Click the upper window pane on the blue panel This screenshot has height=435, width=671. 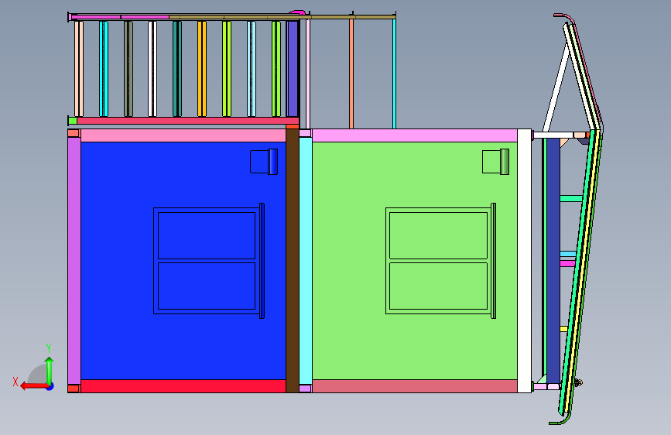pos(207,235)
